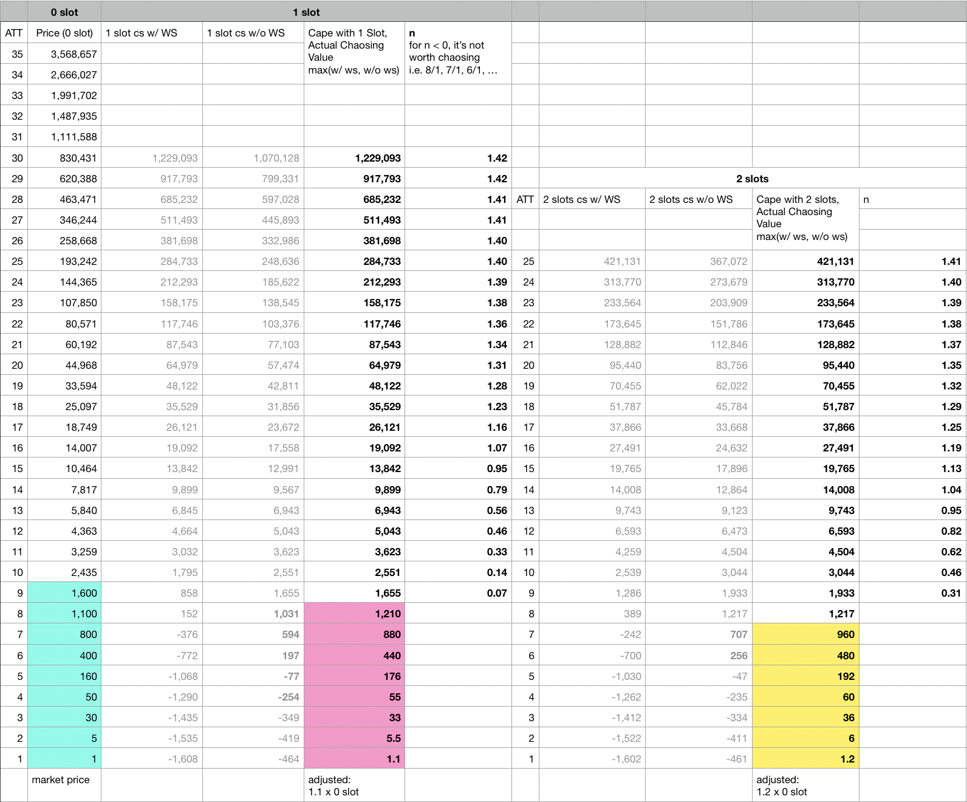The image size is (967, 802).
Task: Select the cyan cell 800
Action: [x=64, y=634]
